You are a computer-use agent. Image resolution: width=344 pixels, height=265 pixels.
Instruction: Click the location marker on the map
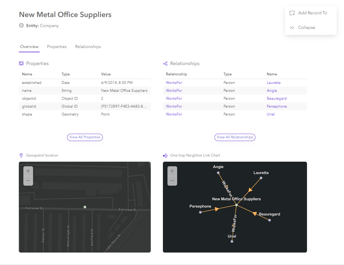tap(85, 207)
